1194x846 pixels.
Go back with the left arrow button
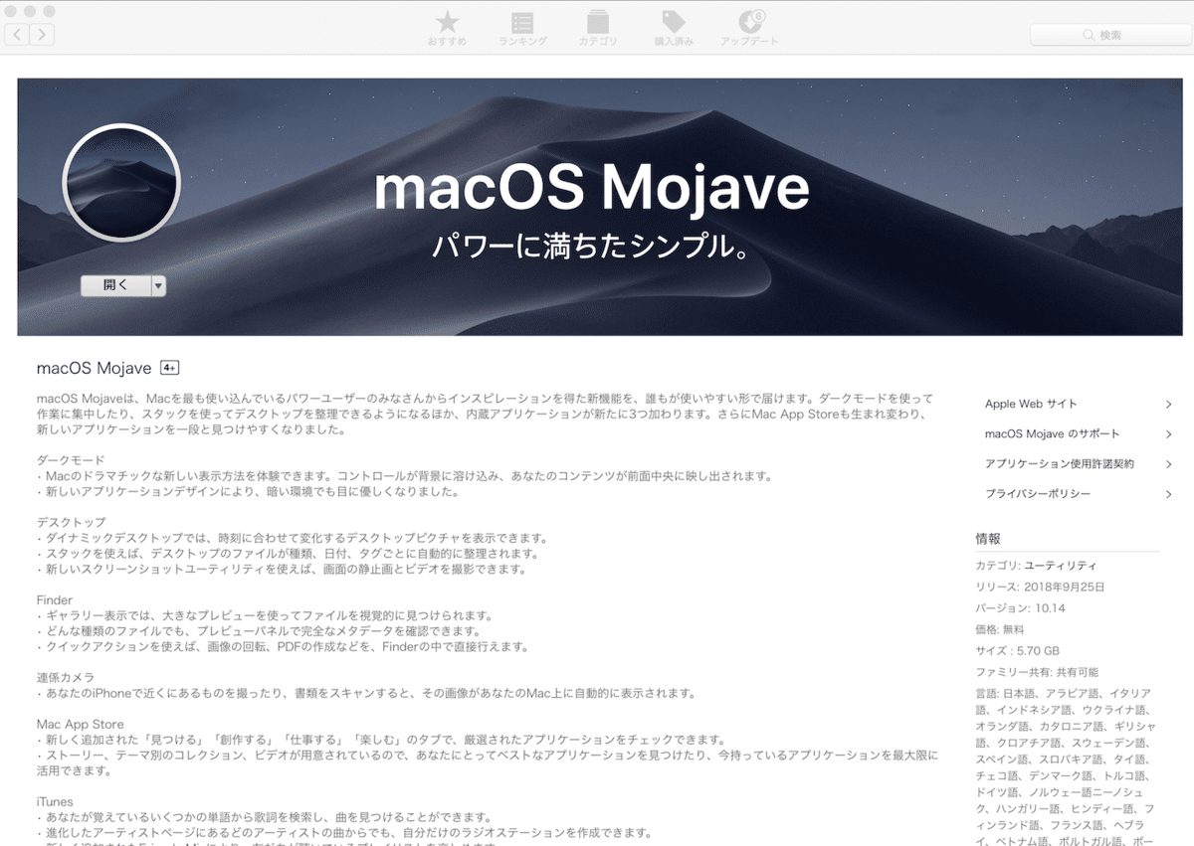pos(17,35)
